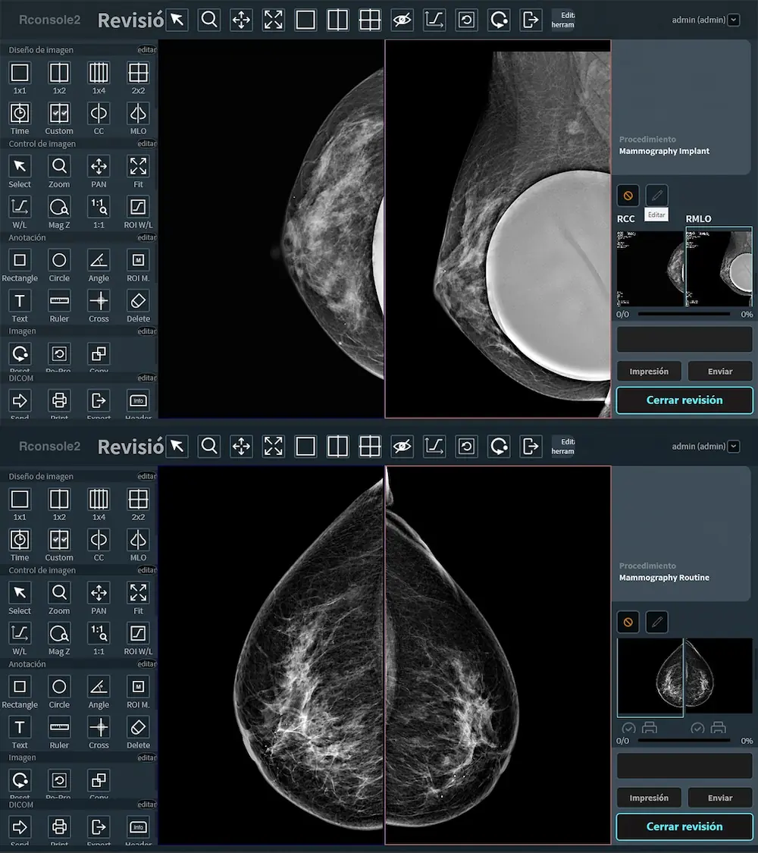
Task: Select the MLO view layout in the Mammography Routine viewer
Action: 138,540
